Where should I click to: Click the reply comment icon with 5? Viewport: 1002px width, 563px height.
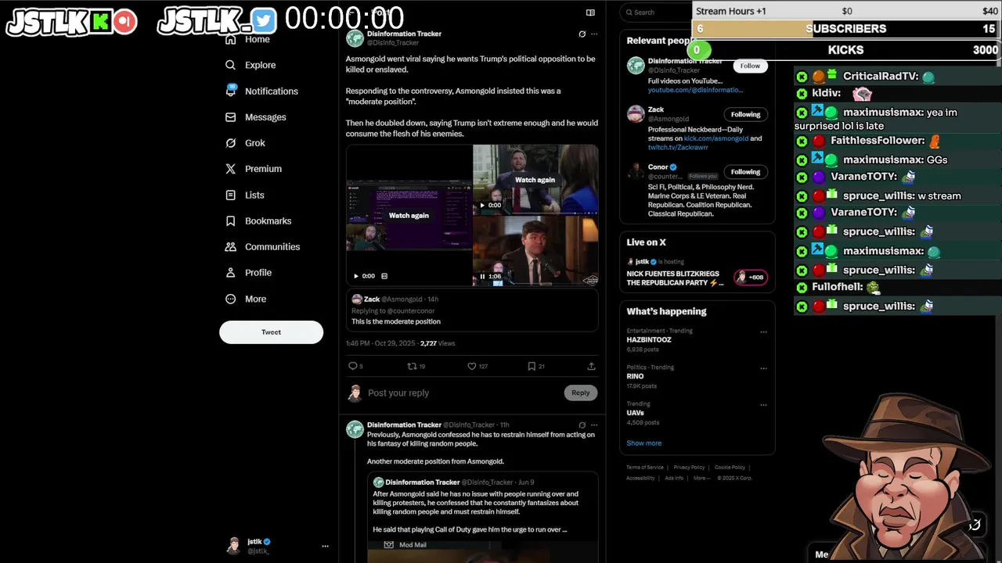tap(352, 366)
